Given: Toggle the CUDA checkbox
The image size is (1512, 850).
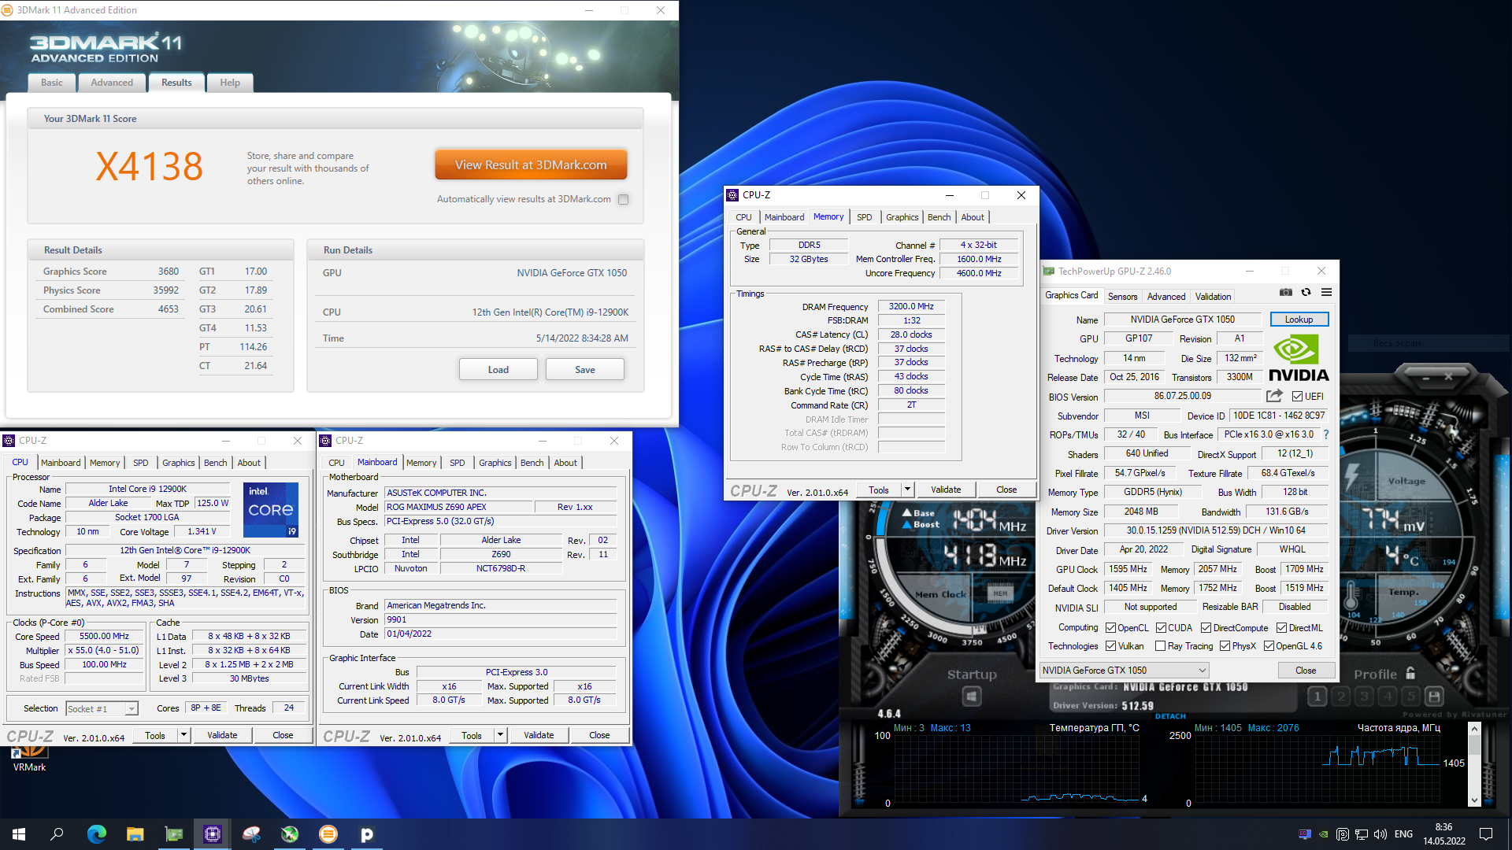Looking at the screenshot, I should [1161, 628].
